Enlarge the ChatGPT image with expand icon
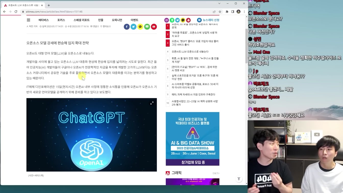Image resolution: width=343 pixels, height=193 pixels. point(152,103)
